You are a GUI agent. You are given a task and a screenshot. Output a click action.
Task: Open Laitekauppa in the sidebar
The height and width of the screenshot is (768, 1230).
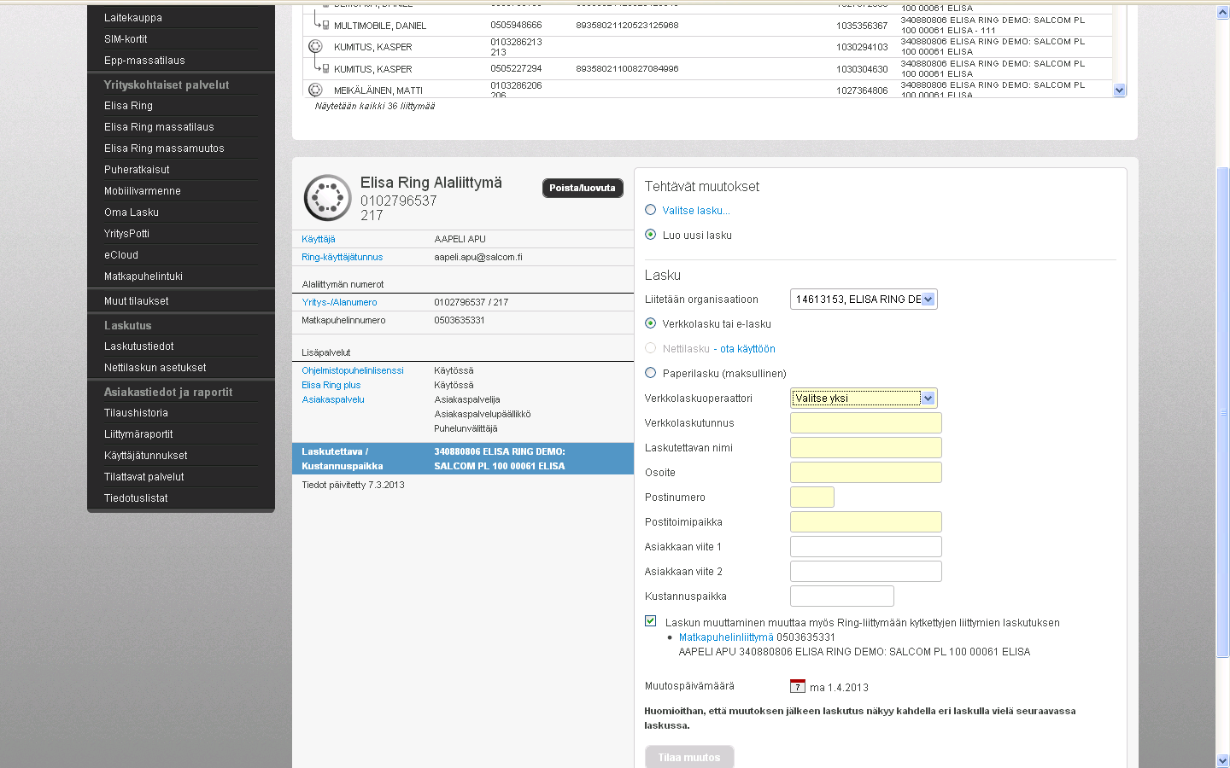click(x=133, y=18)
